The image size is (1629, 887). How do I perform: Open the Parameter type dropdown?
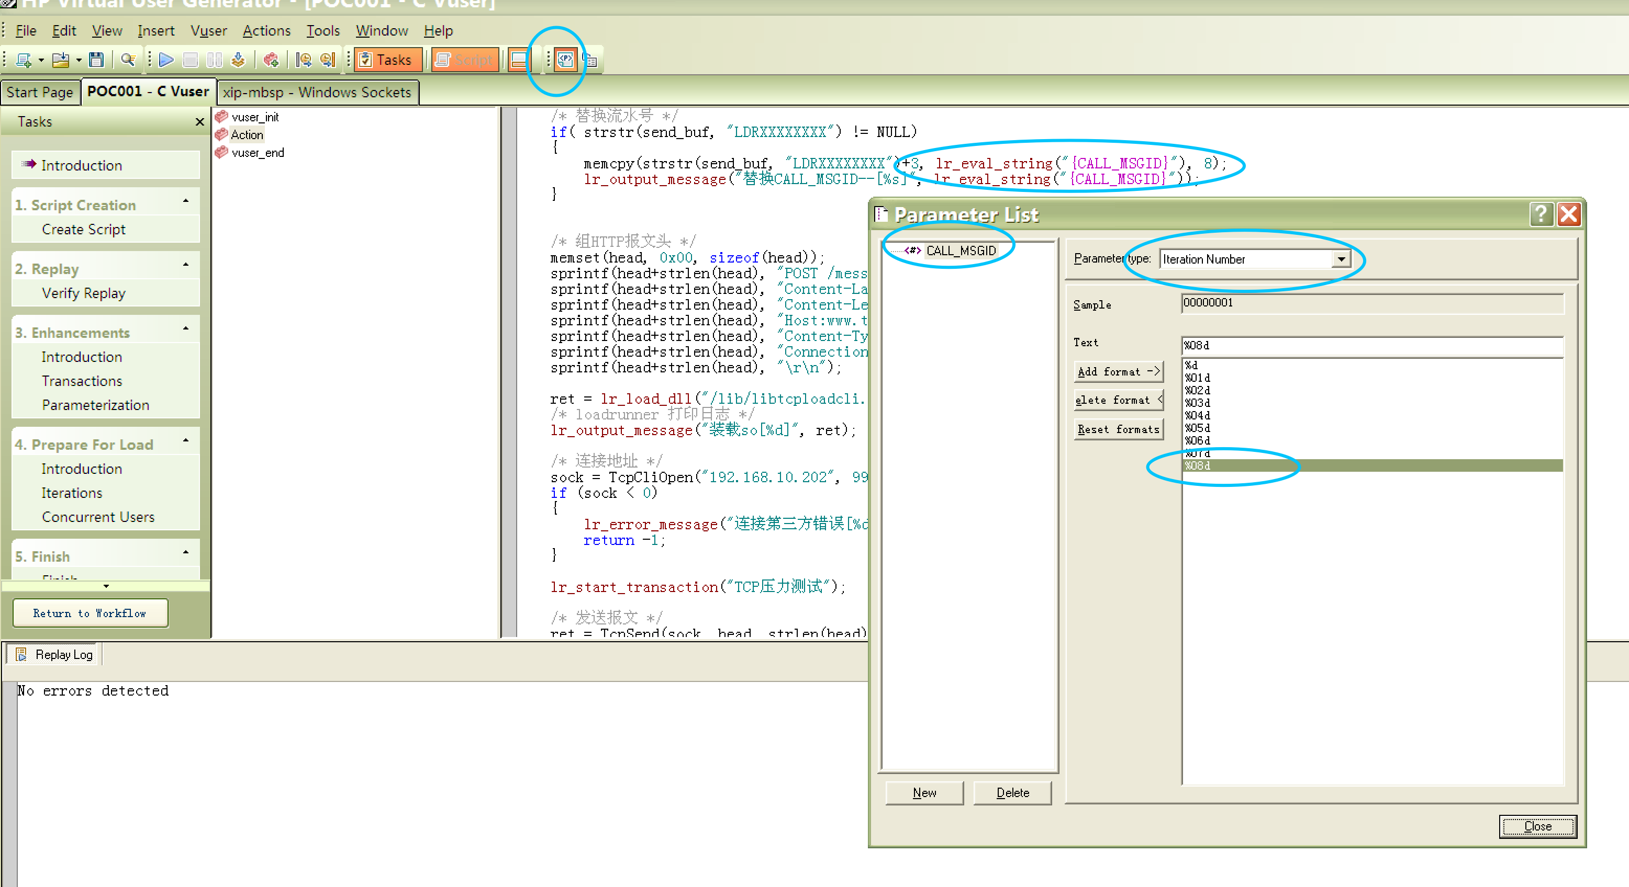tap(1341, 259)
